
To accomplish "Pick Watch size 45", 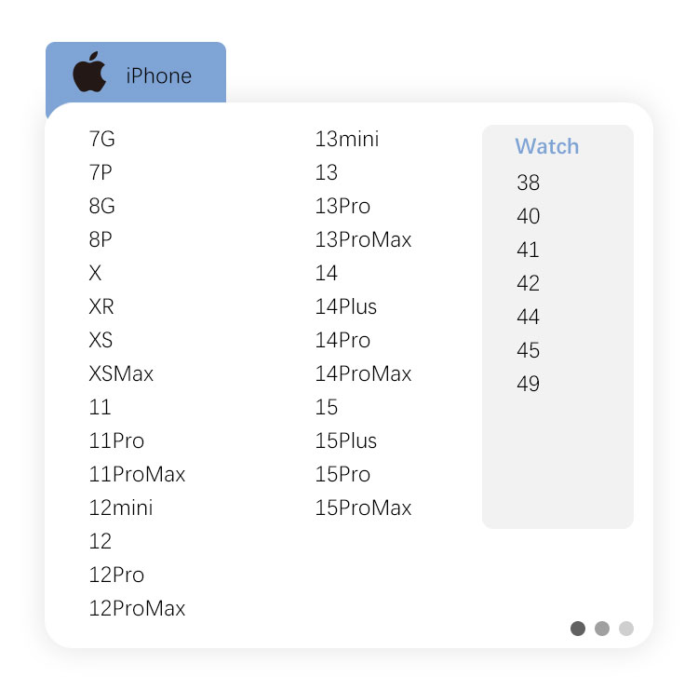I will coord(528,351).
